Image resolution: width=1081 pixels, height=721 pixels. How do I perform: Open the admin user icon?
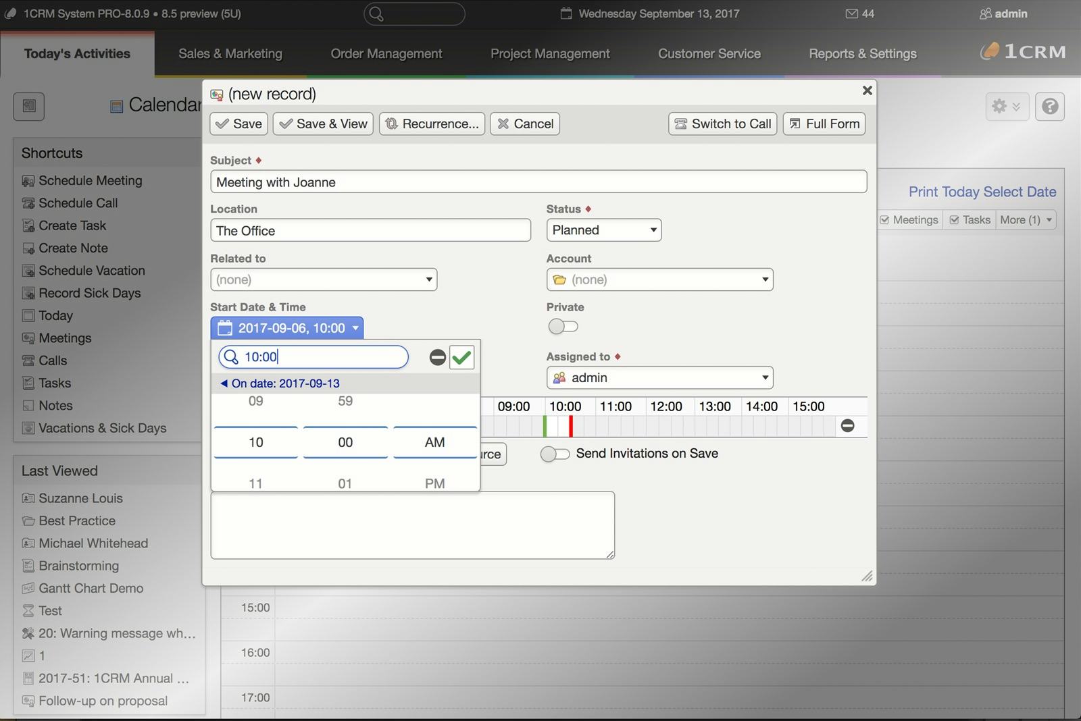pos(985,14)
